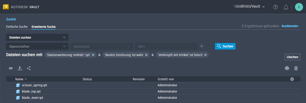Expand the 'Dateien suchen' dropdown
Screen dimensions: 306x103
pyautogui.click(x=37, y=37)
